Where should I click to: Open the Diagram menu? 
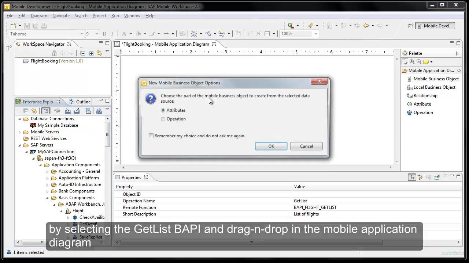coord(39,16)
